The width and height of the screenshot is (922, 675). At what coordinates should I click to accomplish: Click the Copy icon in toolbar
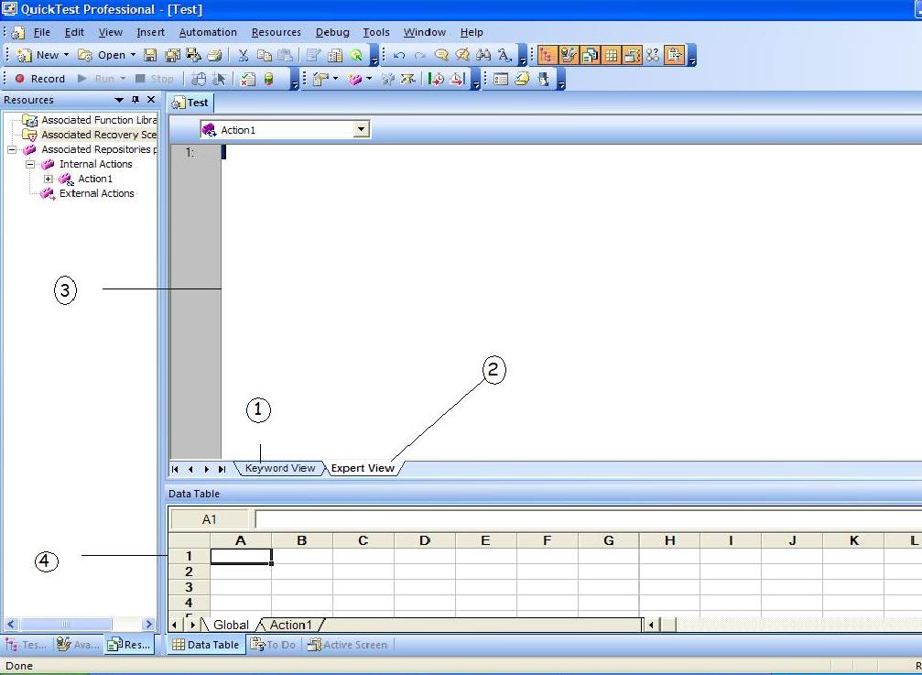point(265,55)
